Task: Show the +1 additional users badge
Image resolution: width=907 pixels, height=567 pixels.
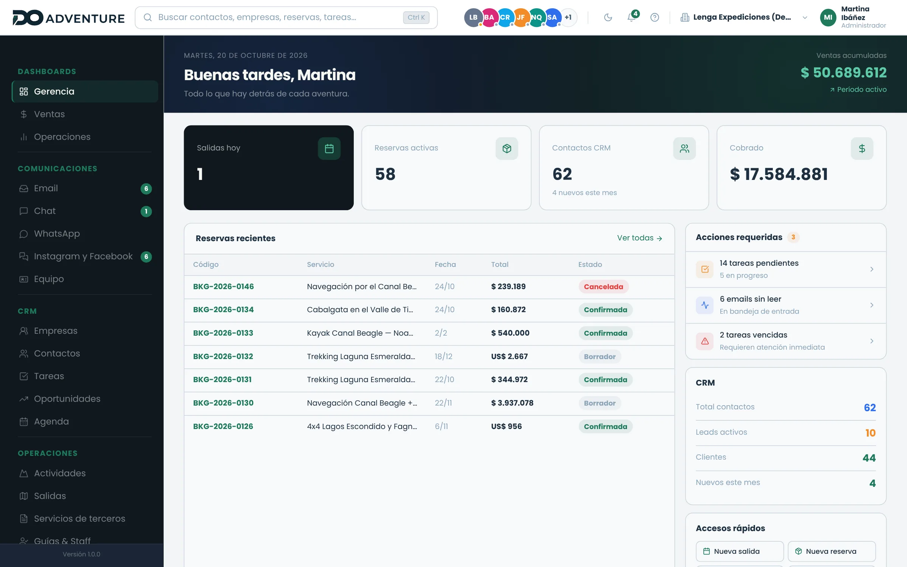Action: click(x=568, y=17)
